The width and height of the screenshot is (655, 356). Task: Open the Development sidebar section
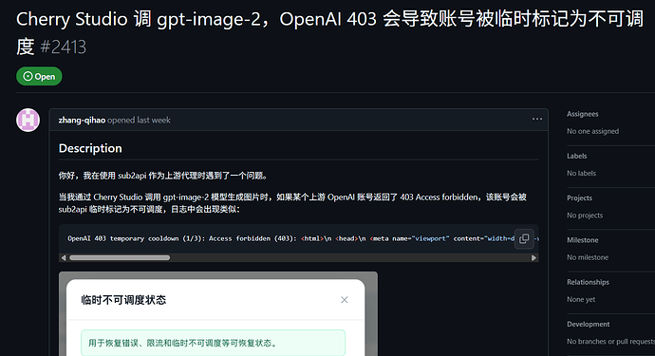(x=589, y=325)
